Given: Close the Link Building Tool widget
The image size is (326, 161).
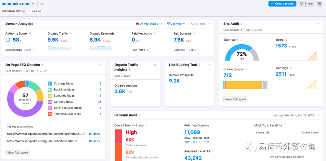Looking at the screenshot, I should 210,65.
